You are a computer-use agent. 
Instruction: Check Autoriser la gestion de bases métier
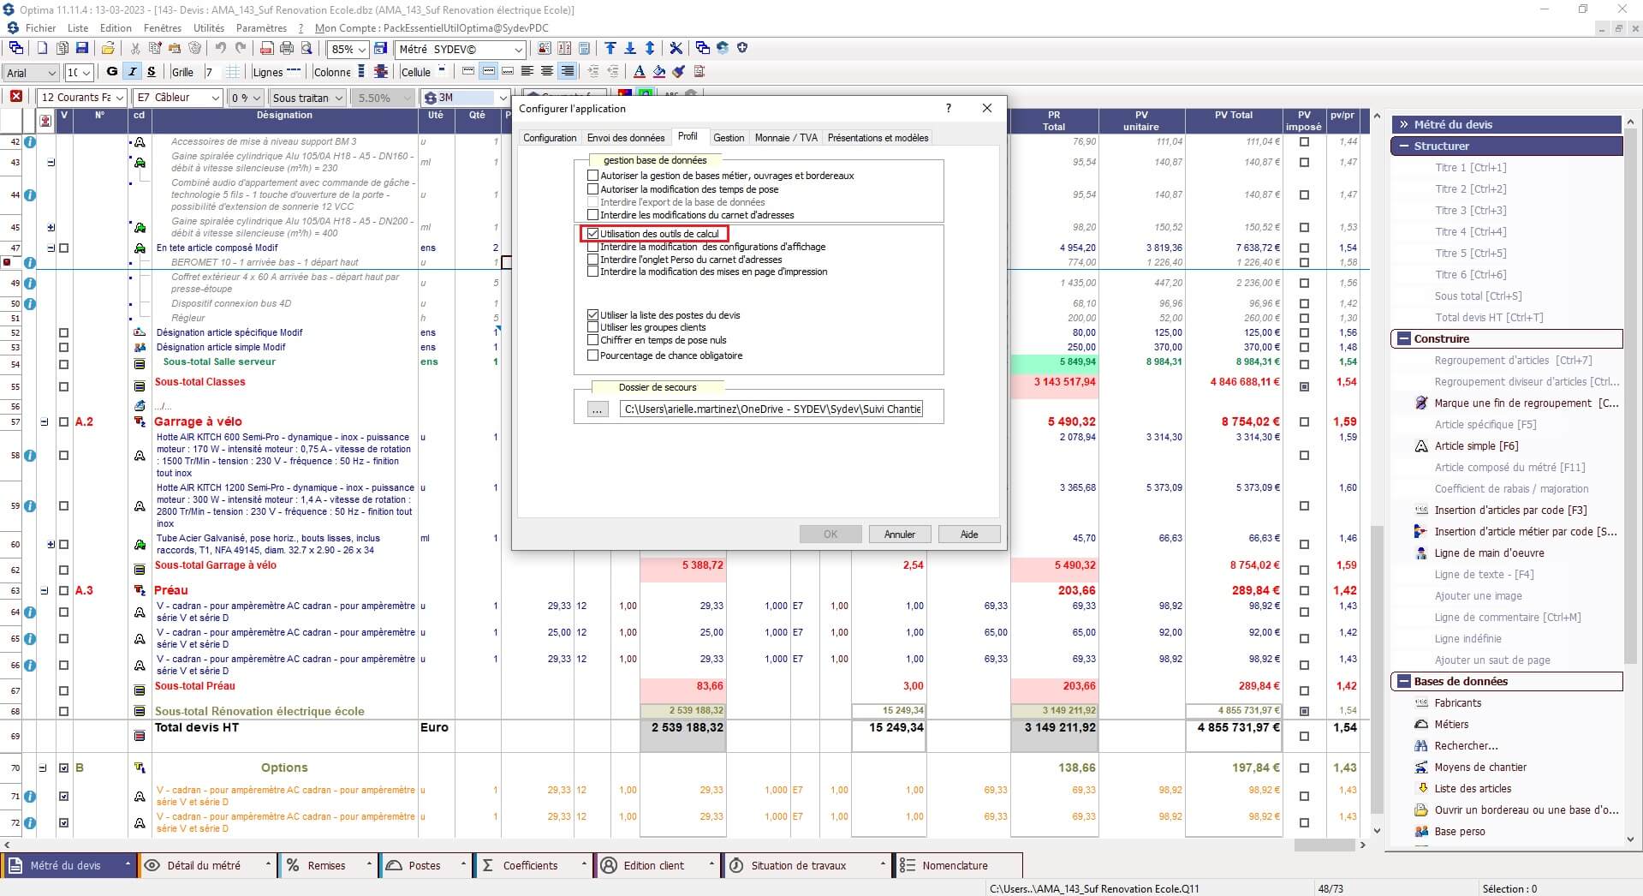(x=592, y=175)
